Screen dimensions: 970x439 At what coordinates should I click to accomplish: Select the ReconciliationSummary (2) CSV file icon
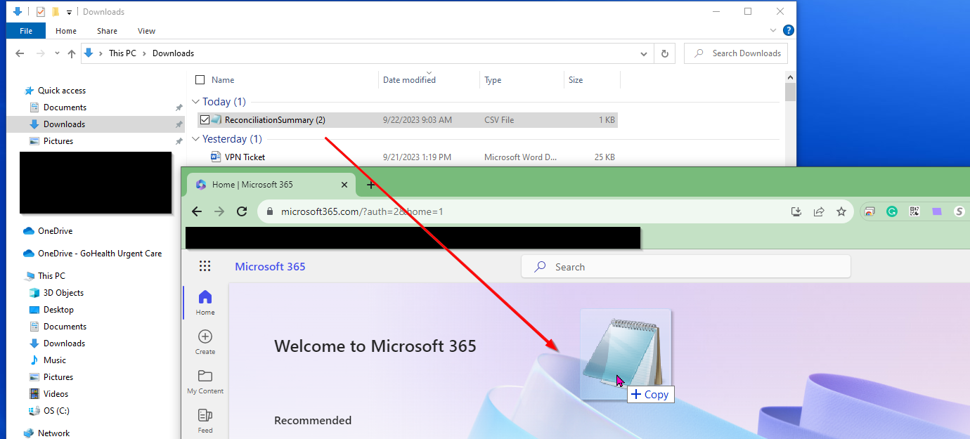[216, 120]
